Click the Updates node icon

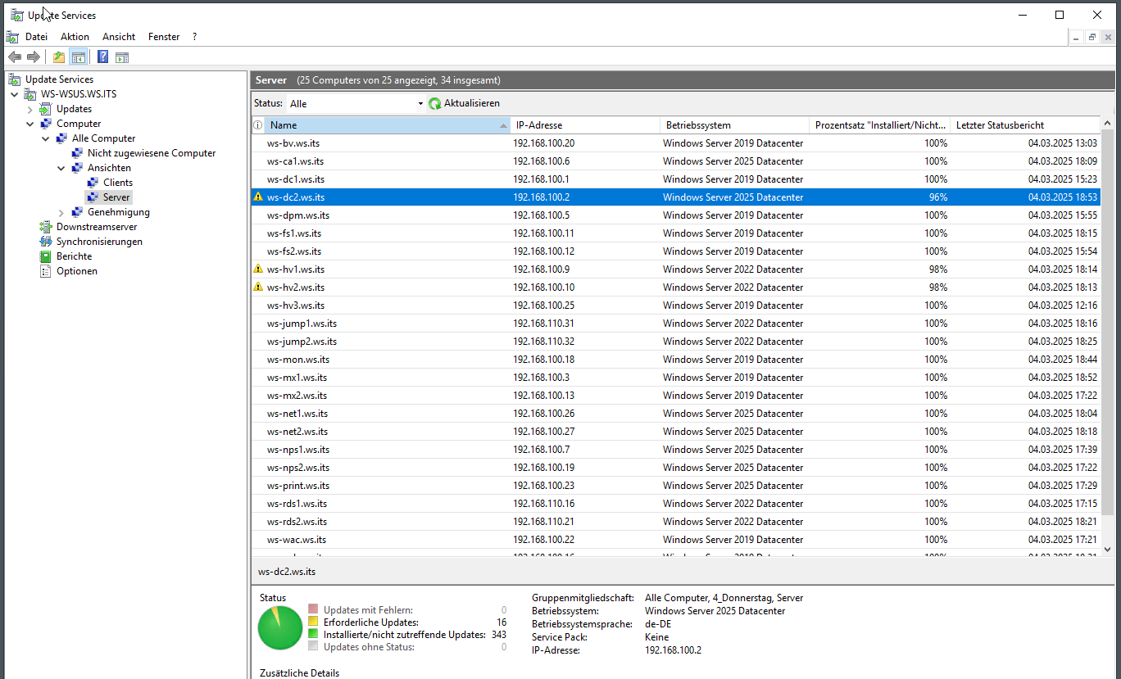(47, 109)
